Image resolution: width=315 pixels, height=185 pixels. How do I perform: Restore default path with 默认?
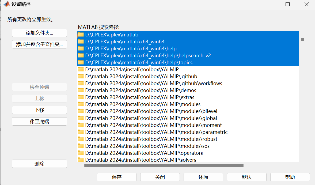coord(247,177)
